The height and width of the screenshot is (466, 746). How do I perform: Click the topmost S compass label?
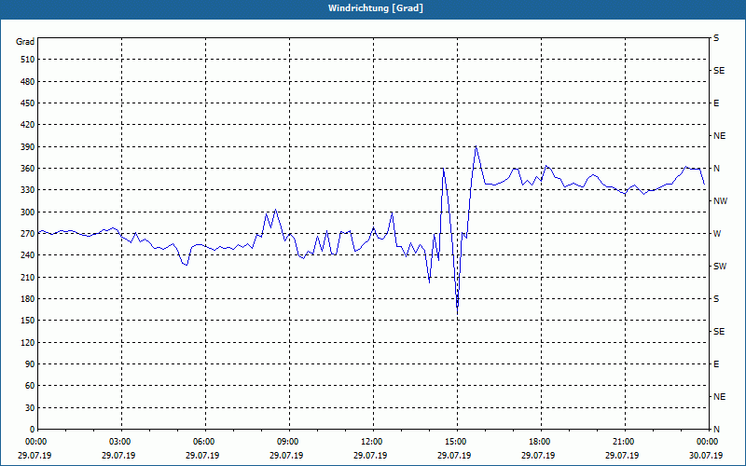pos(716,38)
